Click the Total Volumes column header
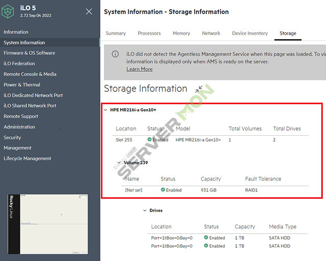The width and height of the screenshot is (326, 261). 245,129
